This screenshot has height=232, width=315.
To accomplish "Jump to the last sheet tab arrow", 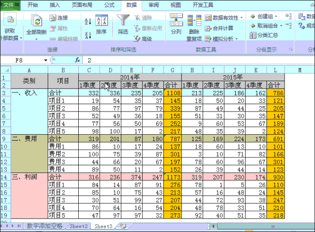I will 19,226.
